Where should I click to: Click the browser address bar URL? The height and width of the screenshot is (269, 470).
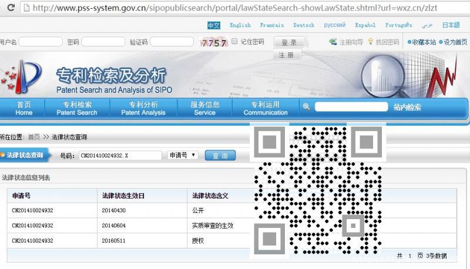pyautogui.click(x=234, y=8)
